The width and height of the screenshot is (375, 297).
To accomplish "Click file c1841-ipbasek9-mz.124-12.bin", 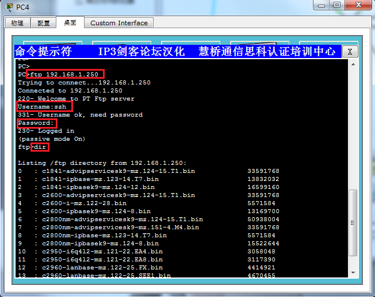I will pyautogui.click(x=98, y=187).
